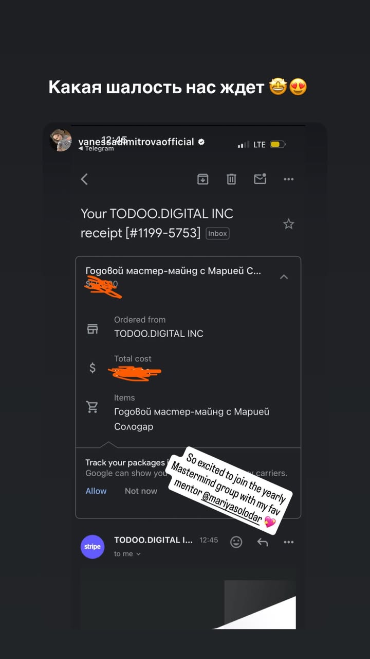
Task: Mark the email as unread via the envelope icon
Action: pos(260,179)
